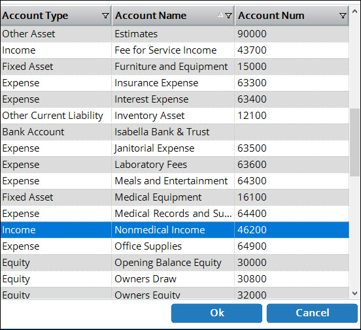Screen dimensions: 361x330
Task: Click account number 43700
Action: (x=252, y=50)
